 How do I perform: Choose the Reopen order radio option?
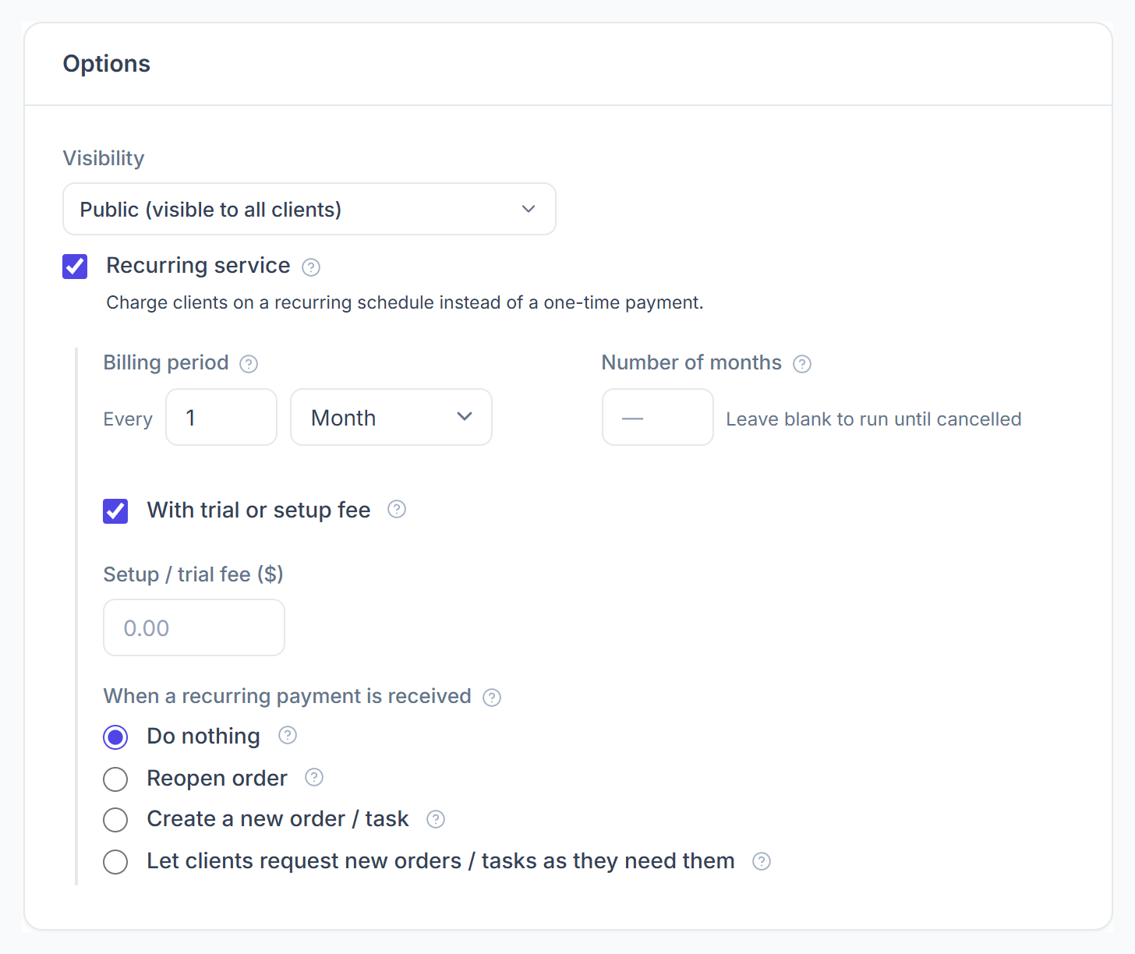pyautogui.click(x=115, y=779)
